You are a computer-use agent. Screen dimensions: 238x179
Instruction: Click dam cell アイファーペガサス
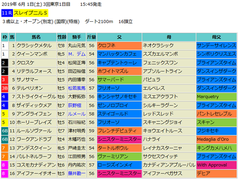click(169, 173)
